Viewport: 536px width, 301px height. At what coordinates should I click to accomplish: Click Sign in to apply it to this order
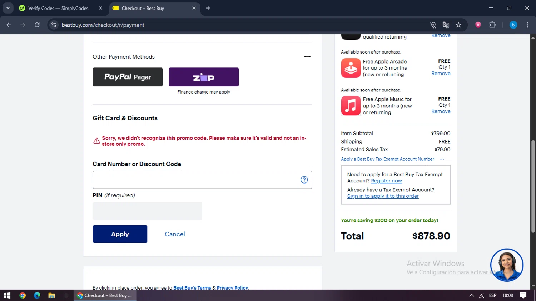pyautogui.click(x=383, y=196)
